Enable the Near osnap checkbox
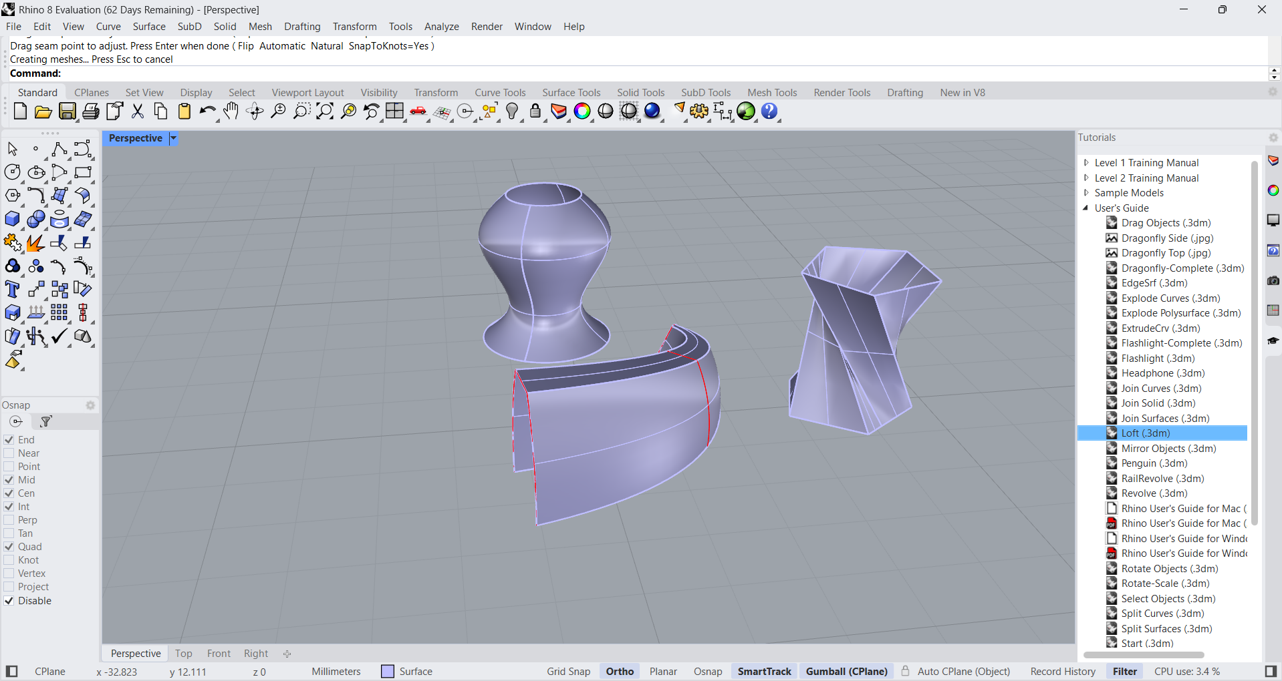 9,453
